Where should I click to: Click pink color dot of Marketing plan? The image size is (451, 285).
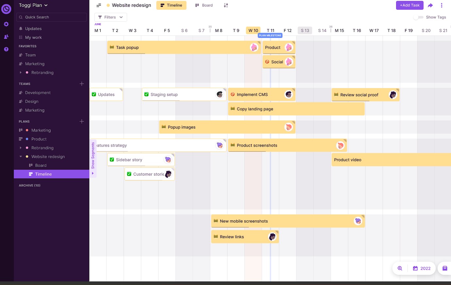[x=27, y=130]
